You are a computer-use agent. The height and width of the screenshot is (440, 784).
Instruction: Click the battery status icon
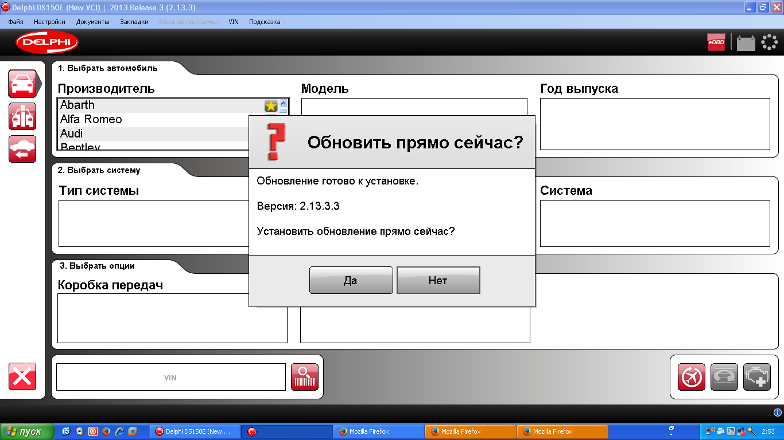click(x=746, y=43)
